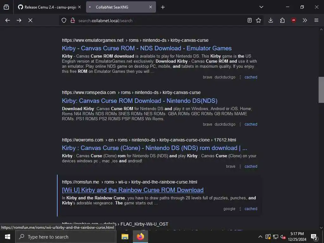This screenshot has width=324, height=243.
Task: Bookmark this page with star icon
Action: tap(259, 20)
